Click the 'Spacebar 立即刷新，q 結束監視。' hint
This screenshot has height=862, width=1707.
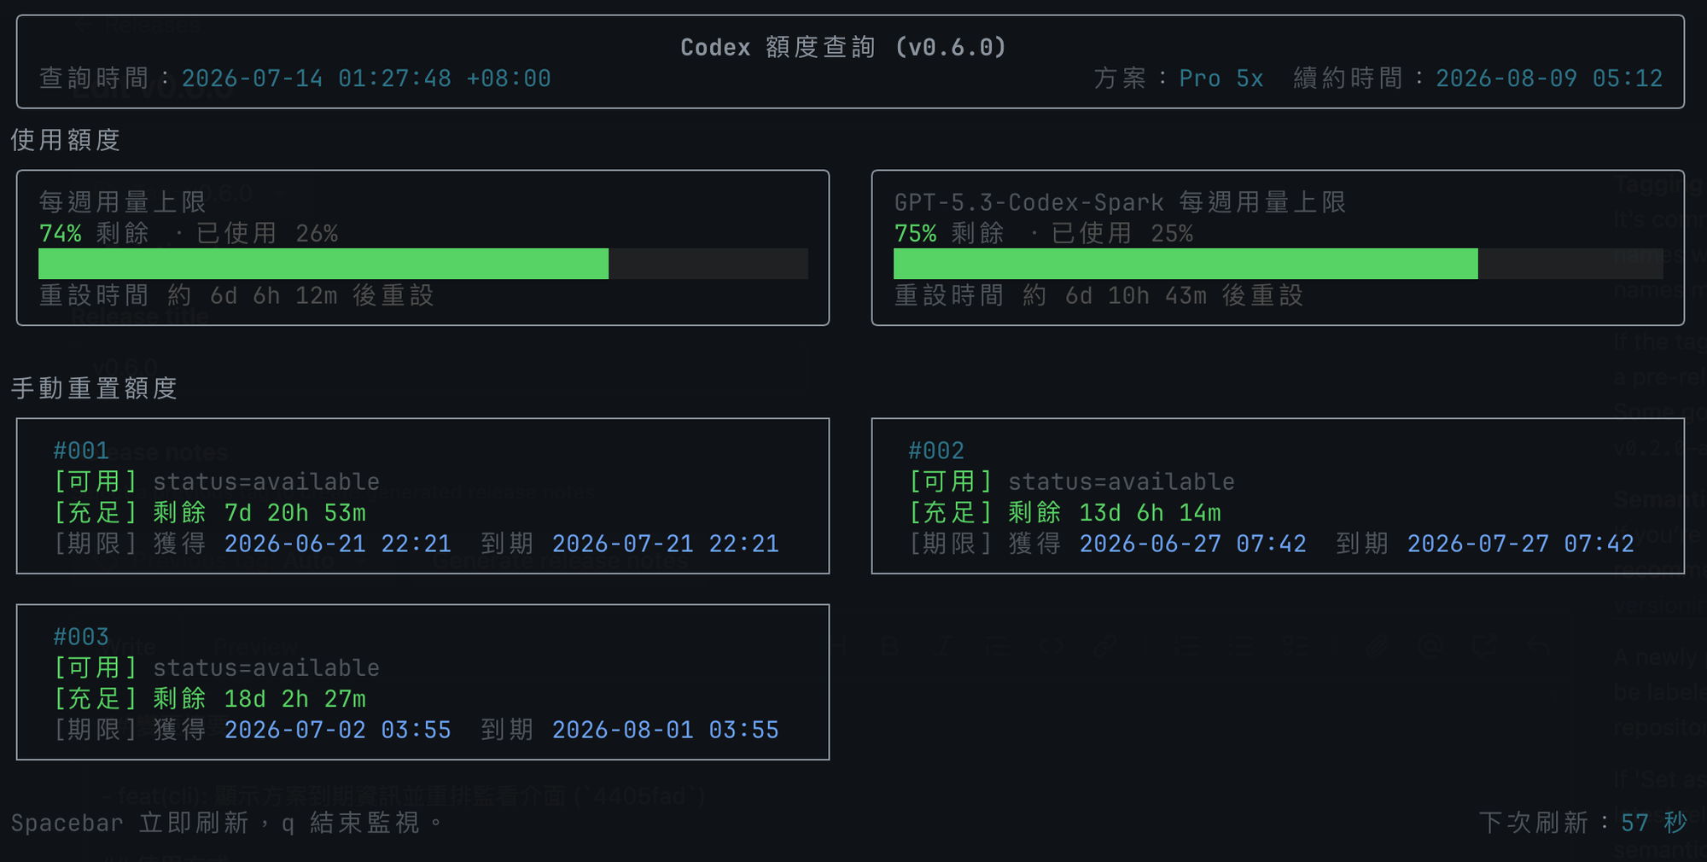tap(228, 823)
